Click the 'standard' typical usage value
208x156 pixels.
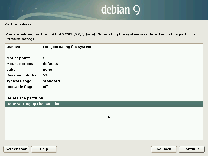[51, 81]
